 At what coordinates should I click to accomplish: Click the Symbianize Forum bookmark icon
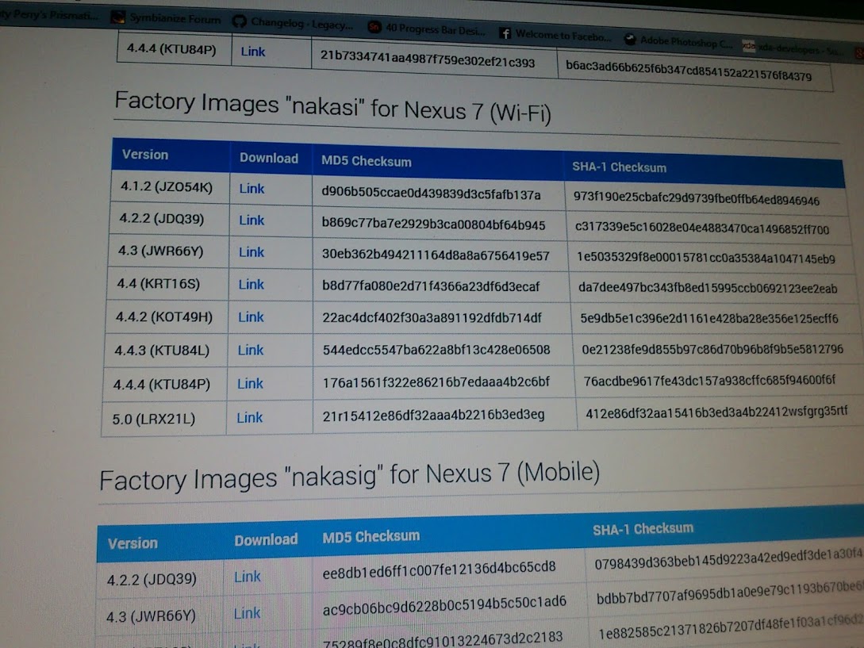click(x=117, y=17)
